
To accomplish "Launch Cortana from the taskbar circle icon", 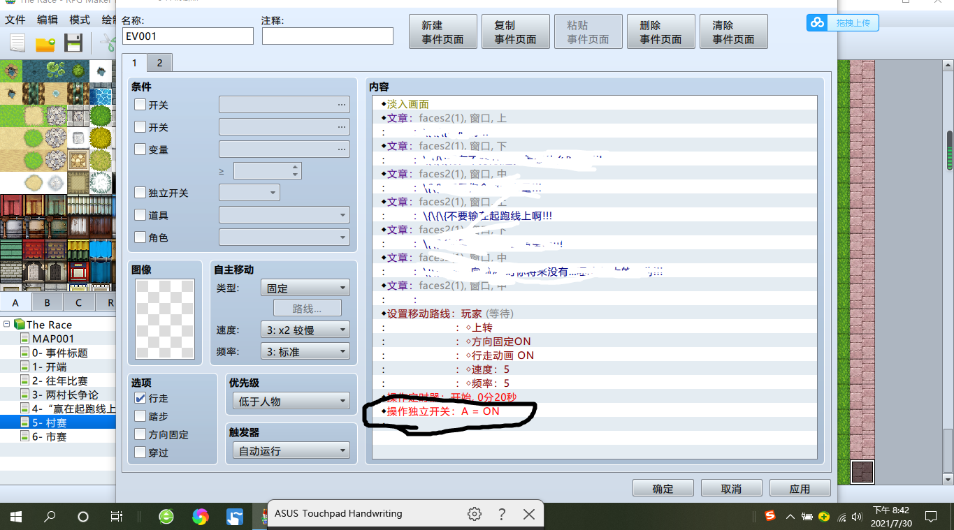I will click(83, 517).
